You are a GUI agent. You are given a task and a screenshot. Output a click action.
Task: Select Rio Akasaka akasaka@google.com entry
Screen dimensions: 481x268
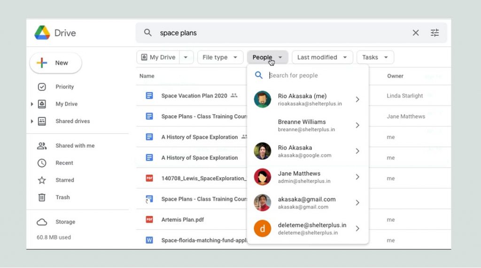click(308, 151)
